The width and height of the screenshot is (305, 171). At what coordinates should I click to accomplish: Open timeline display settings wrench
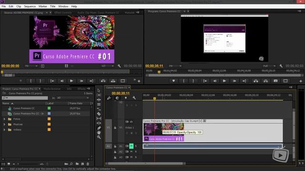(x=134, y=98)
